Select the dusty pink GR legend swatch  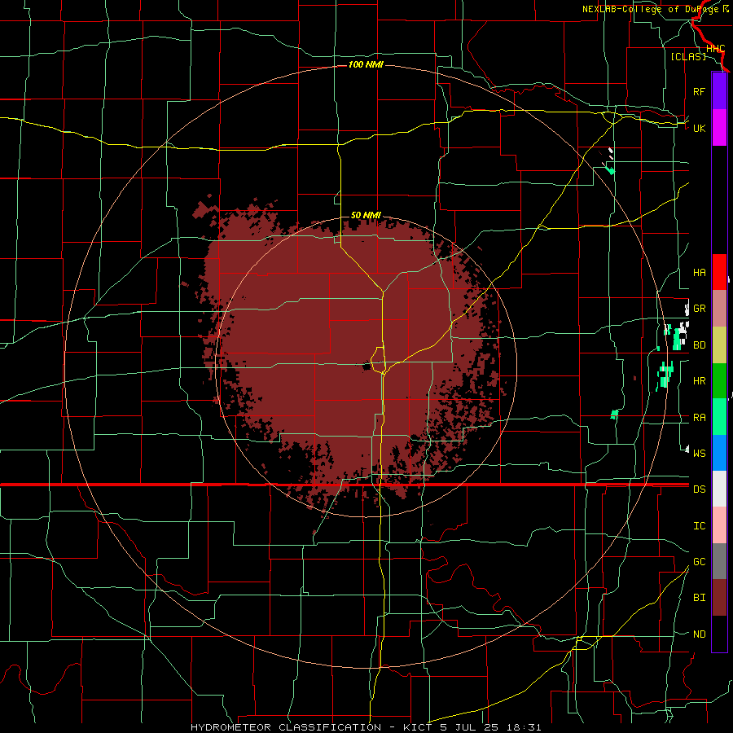coord(719,309)
